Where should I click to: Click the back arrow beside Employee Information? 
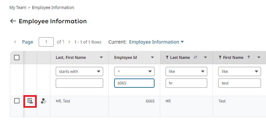(x=13, y=21)
